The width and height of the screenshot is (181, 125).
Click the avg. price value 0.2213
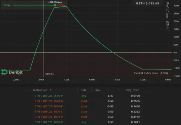coord(135,112)
